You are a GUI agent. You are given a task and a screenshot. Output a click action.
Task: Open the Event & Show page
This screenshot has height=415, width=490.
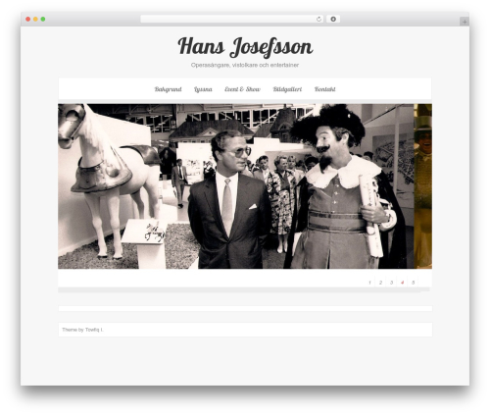coord(242,89)
